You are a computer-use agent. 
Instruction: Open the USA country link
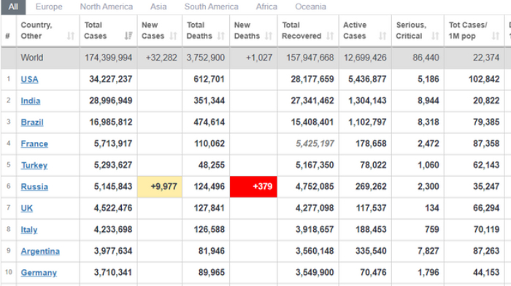[x=30, y=79]
